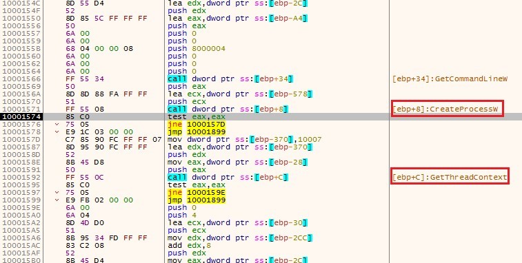
Task: Click address 10001566 in the address column
Action: click(x=21, y=78)
